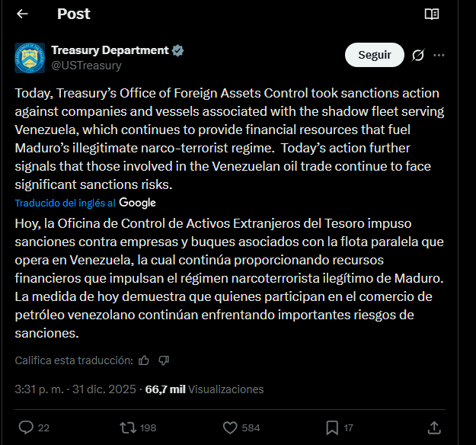Screen dimensions: 476x445
Task: Click the Treasury Department profile avatar
Action: pos(30,58)
